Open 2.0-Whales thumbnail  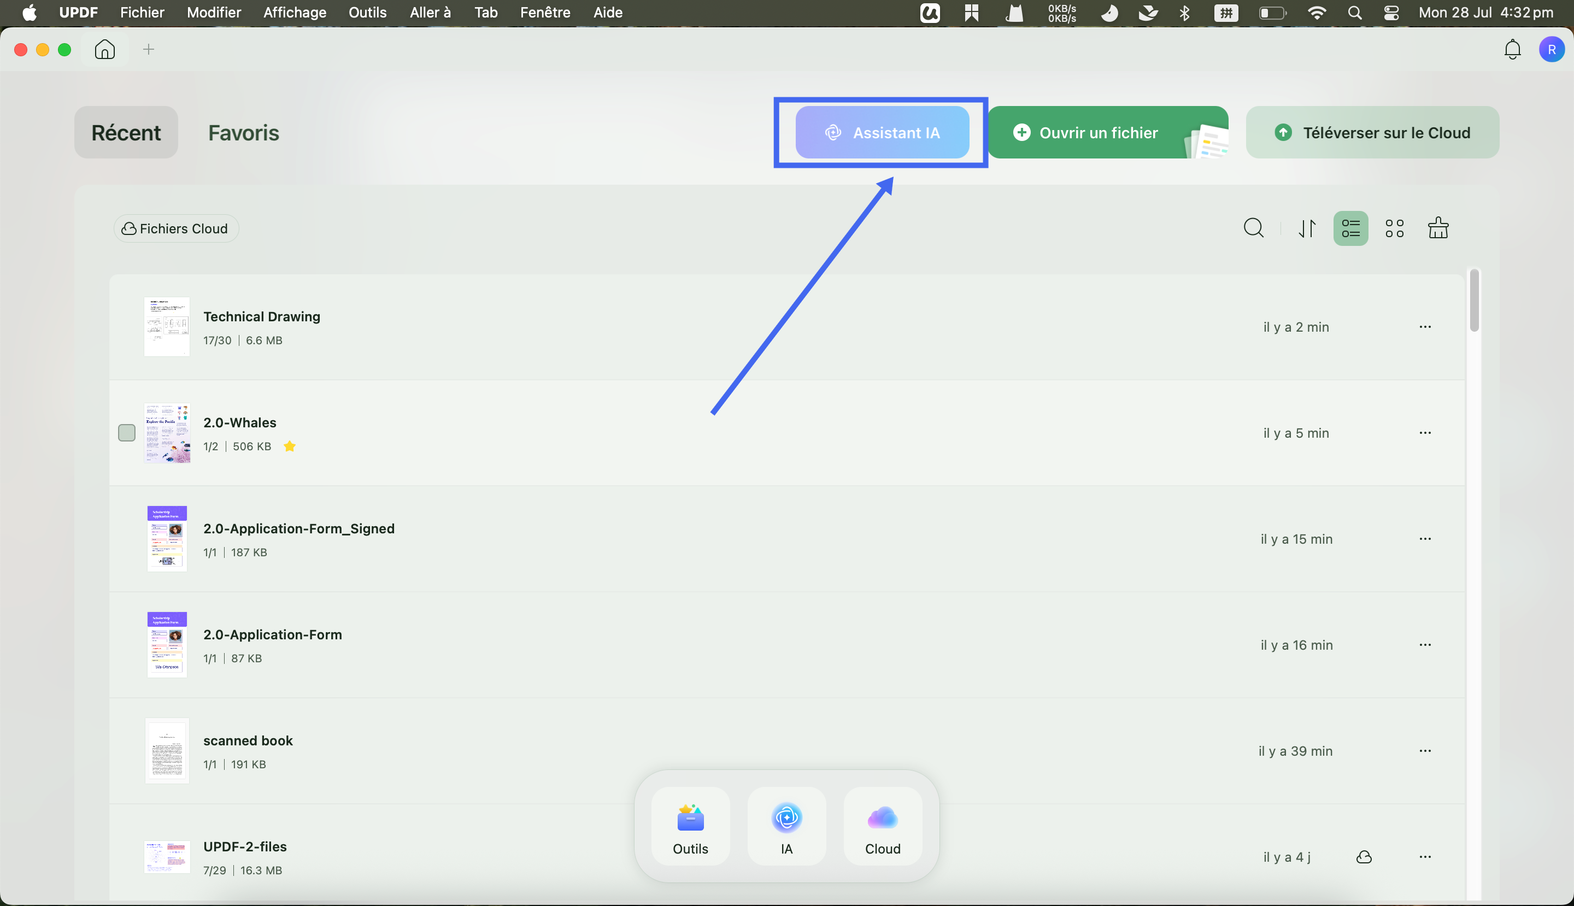coord(167,432)
